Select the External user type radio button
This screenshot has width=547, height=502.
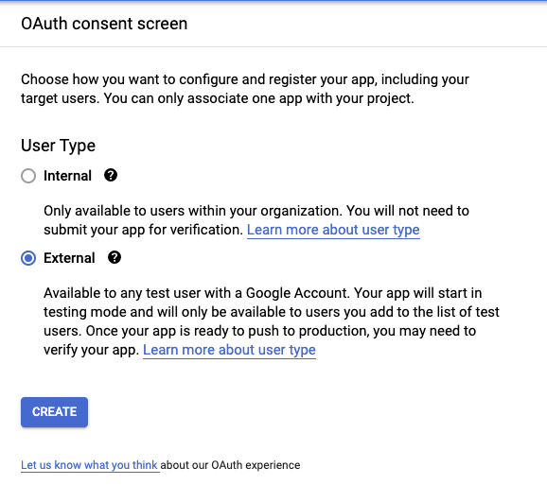(x=28, y=258)
